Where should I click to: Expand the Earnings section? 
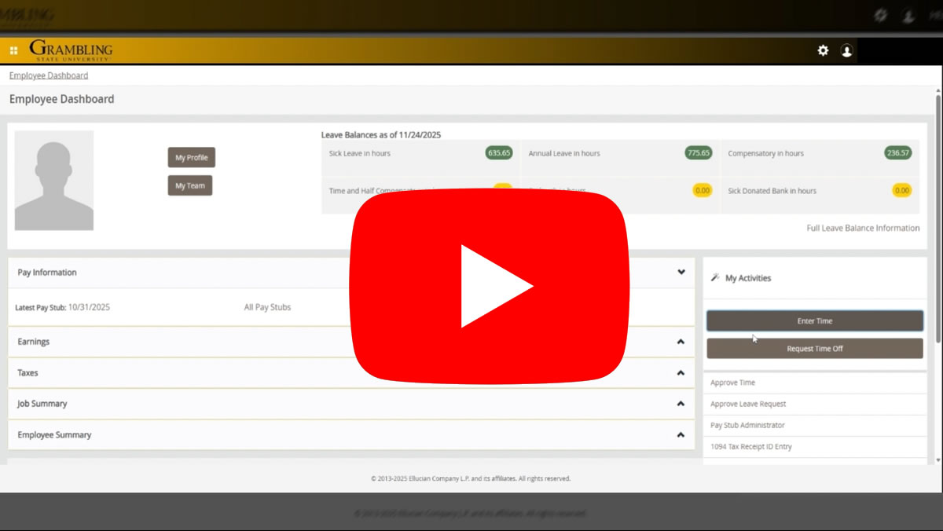click(x=681, y=342)
